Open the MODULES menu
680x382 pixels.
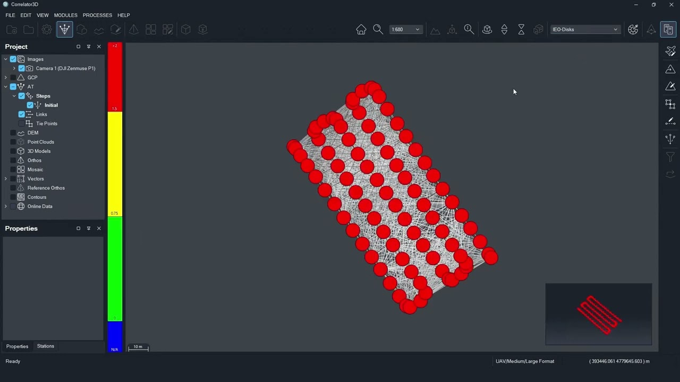pos(65,15)
